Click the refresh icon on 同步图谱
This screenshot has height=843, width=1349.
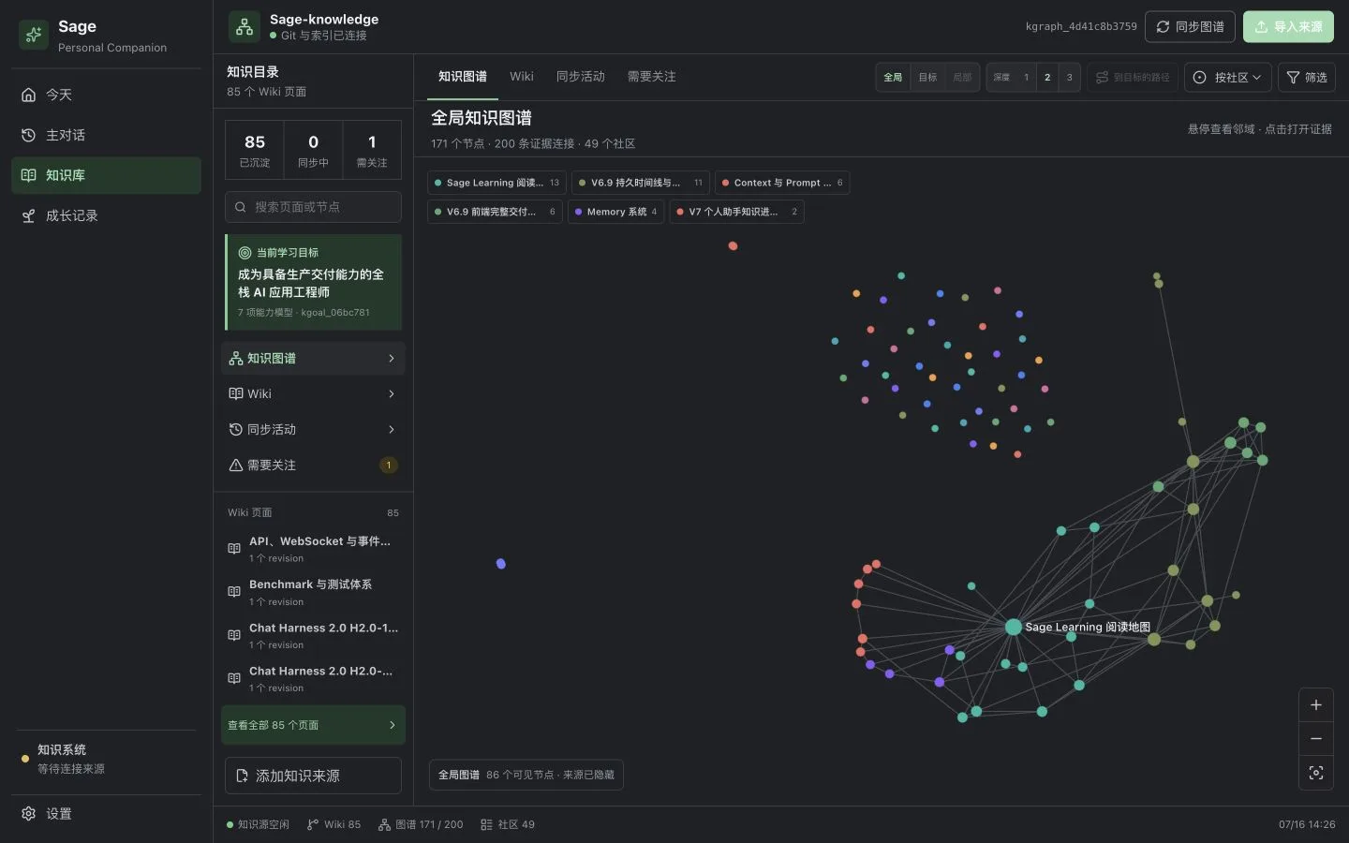1163,26
